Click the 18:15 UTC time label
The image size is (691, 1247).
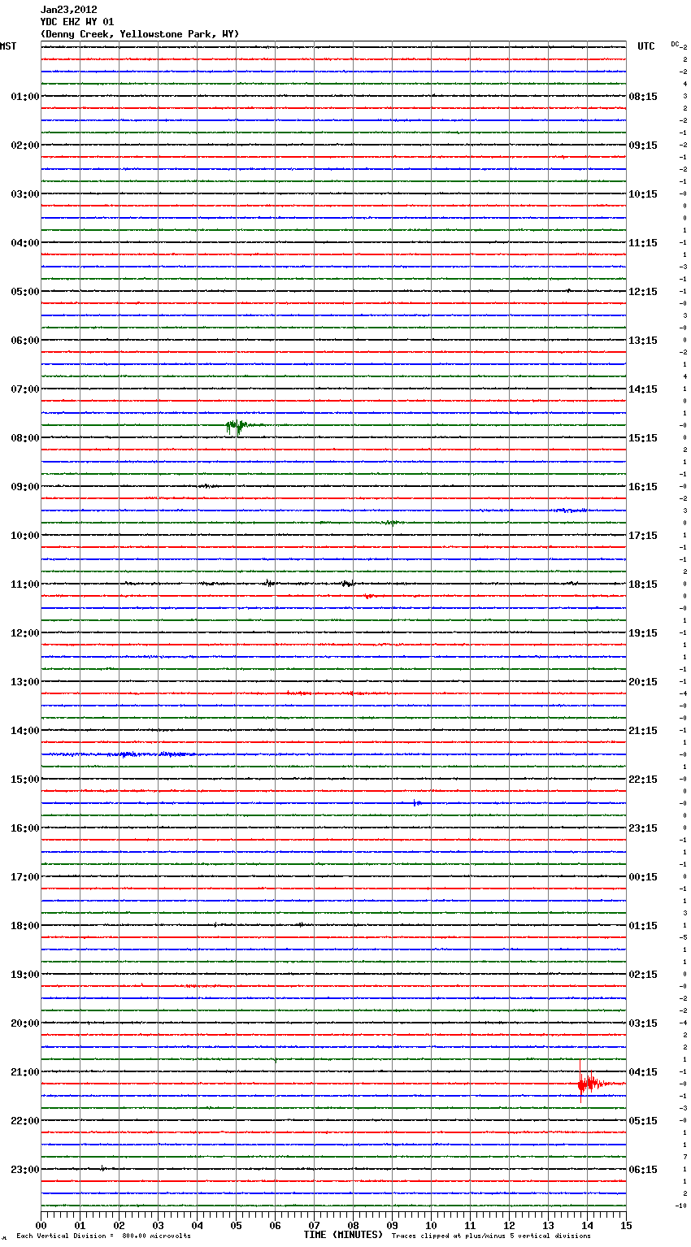pos(643,584)
